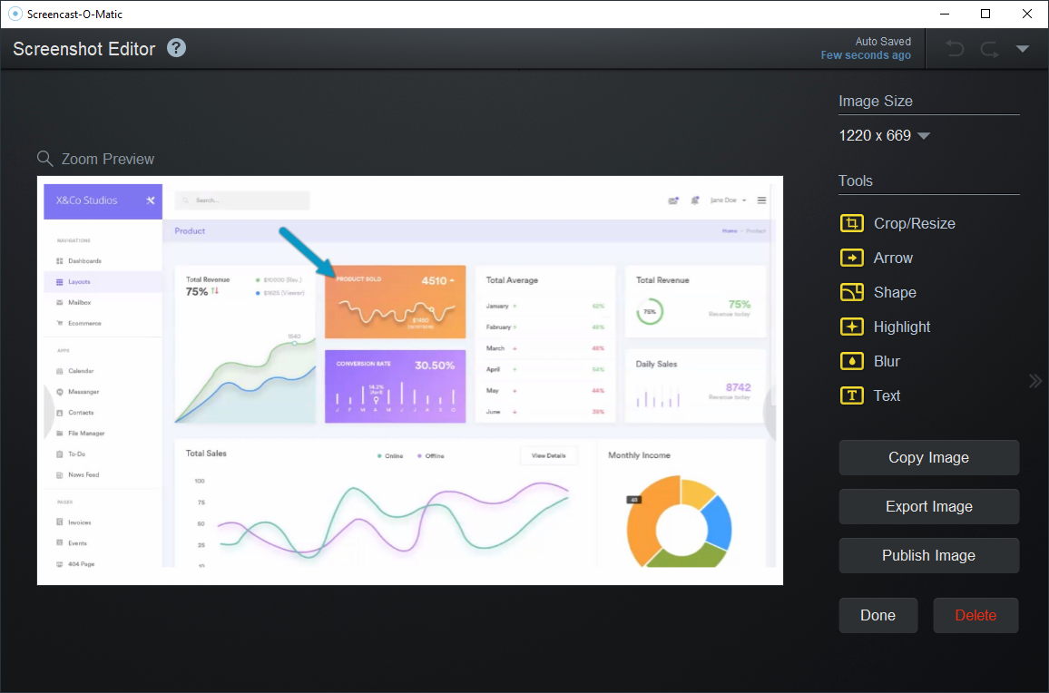
Task: Click the Text tool label
Action: (x=887, y=395)
